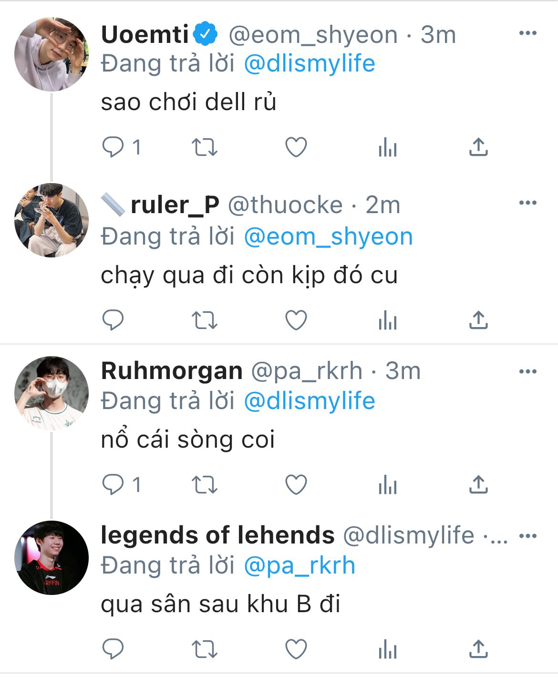Open more options for Uoemti's tweet
The height and width of the screenshot is (677, 558).
click(x=527, y=33)
